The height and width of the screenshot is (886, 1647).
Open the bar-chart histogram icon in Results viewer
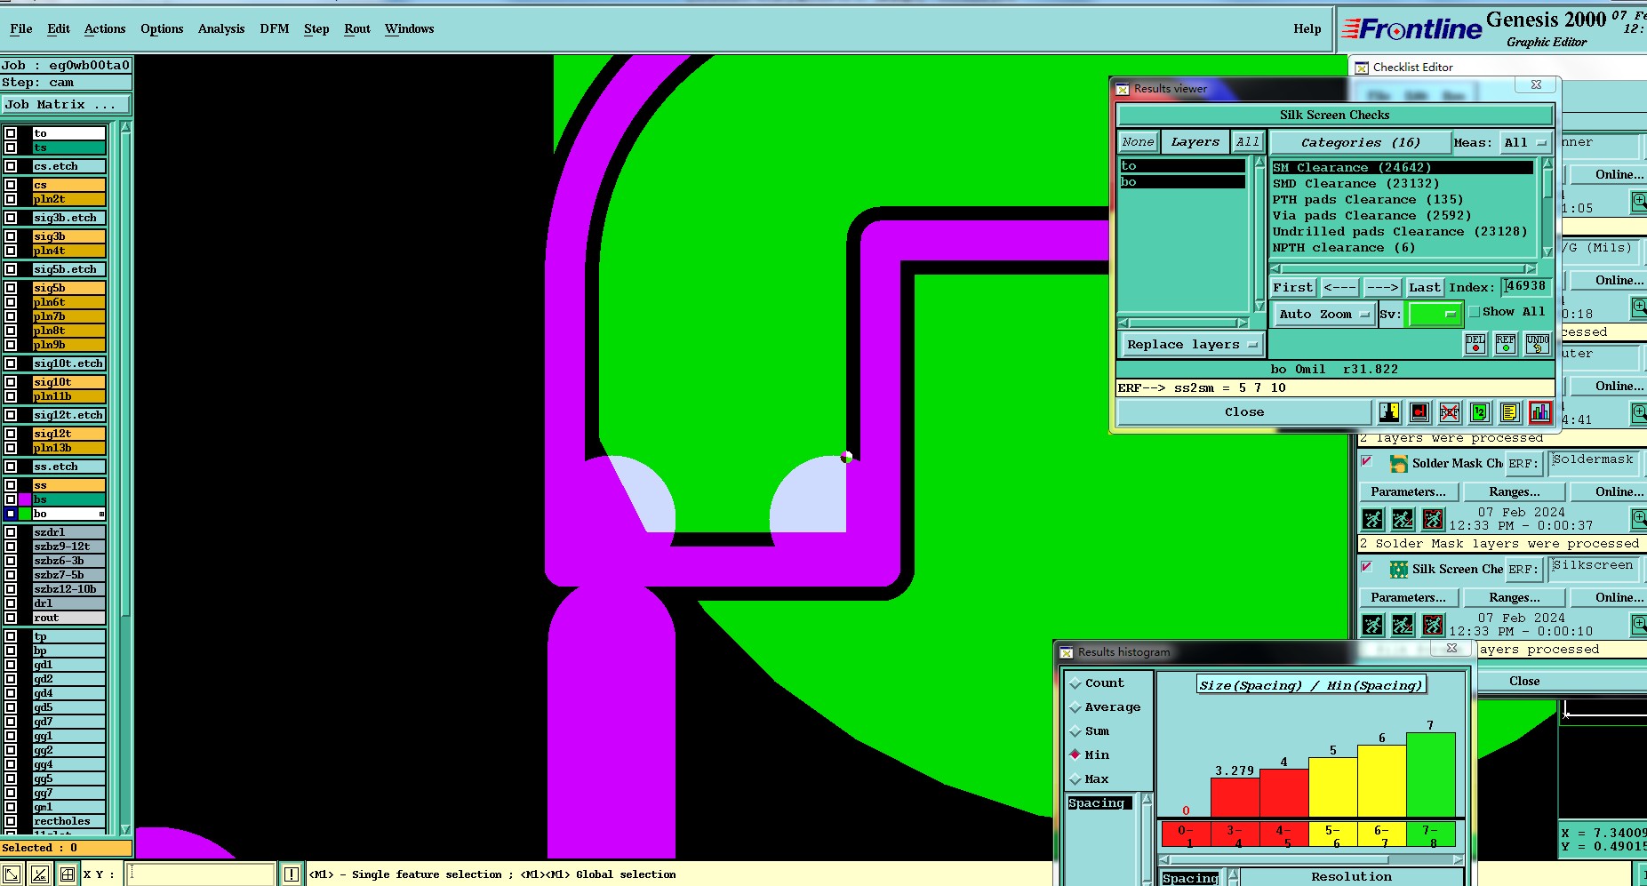1540,412
